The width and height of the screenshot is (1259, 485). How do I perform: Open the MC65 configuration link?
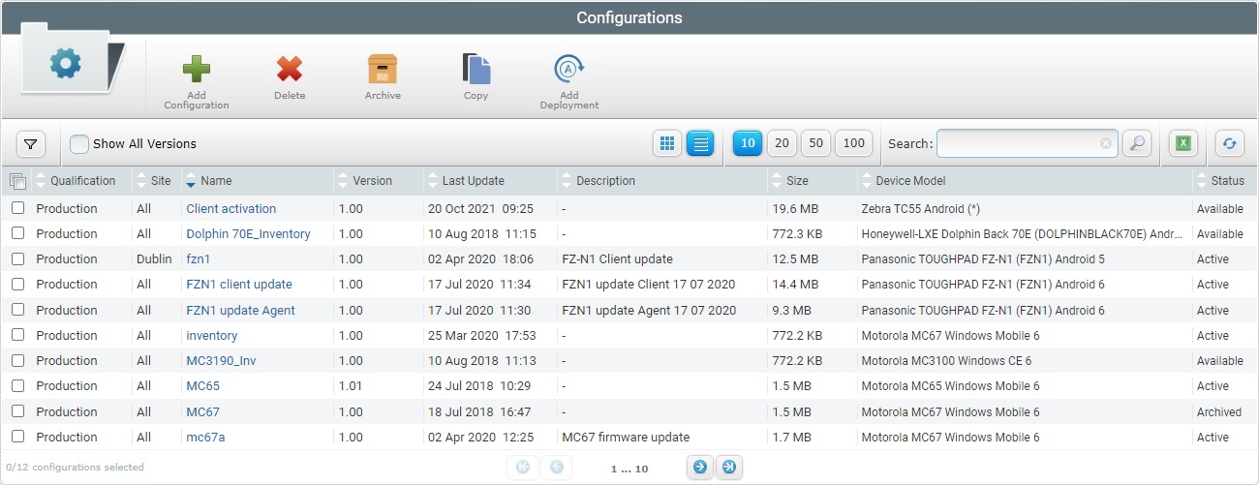coord(202,385)
